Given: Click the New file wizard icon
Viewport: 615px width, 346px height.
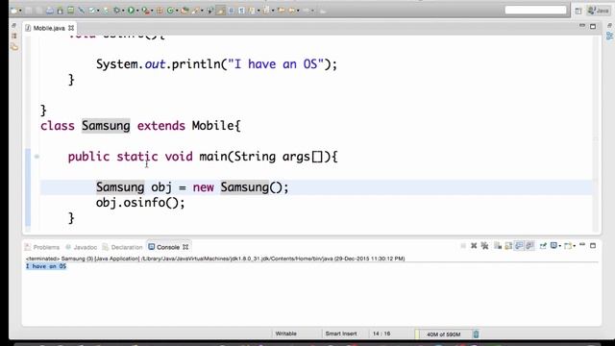Looking at the screenshot, I should point(14,11).
